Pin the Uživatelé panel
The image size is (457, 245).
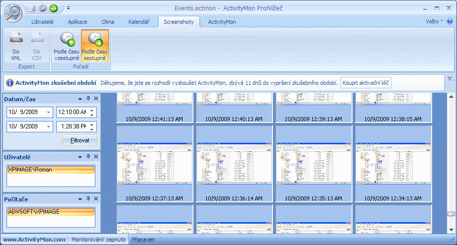pyautogui.click(x=88, y=157)
